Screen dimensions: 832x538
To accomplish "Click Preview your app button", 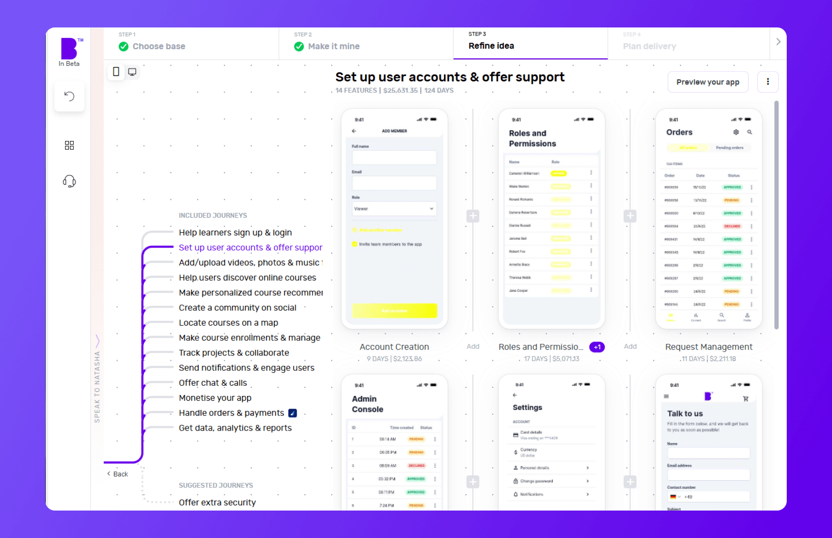I will click(x=708, y=82).
